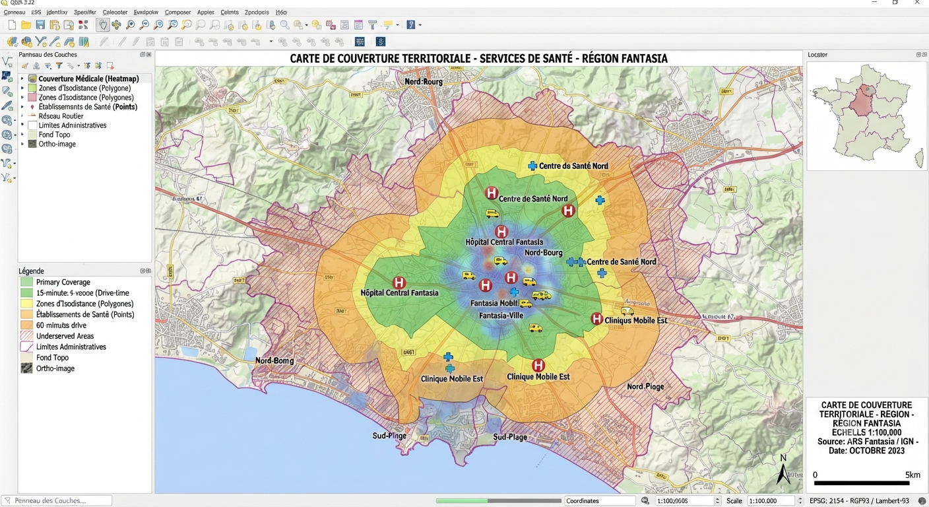The height and width of the screenshot is (507, 929).
Task: Open the Composer menu
Action: point(177,12)
